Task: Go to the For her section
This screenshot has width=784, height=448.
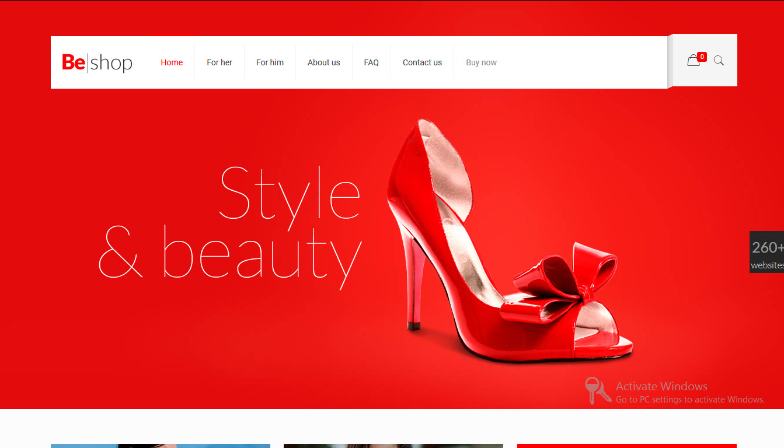Action: tap(219, 62)
